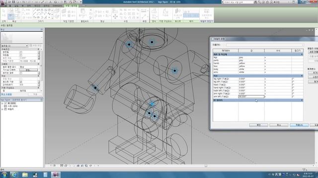The image size is (318, 178).
Task: Tick the lock checkbox for hand right
Action: [293, 88]
